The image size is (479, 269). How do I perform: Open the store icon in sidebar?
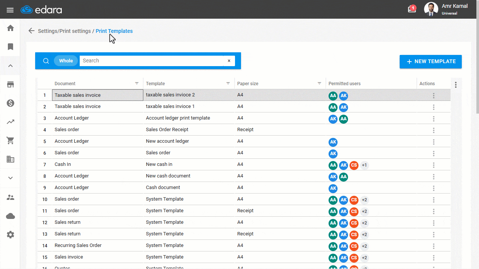tap(10, 85)
